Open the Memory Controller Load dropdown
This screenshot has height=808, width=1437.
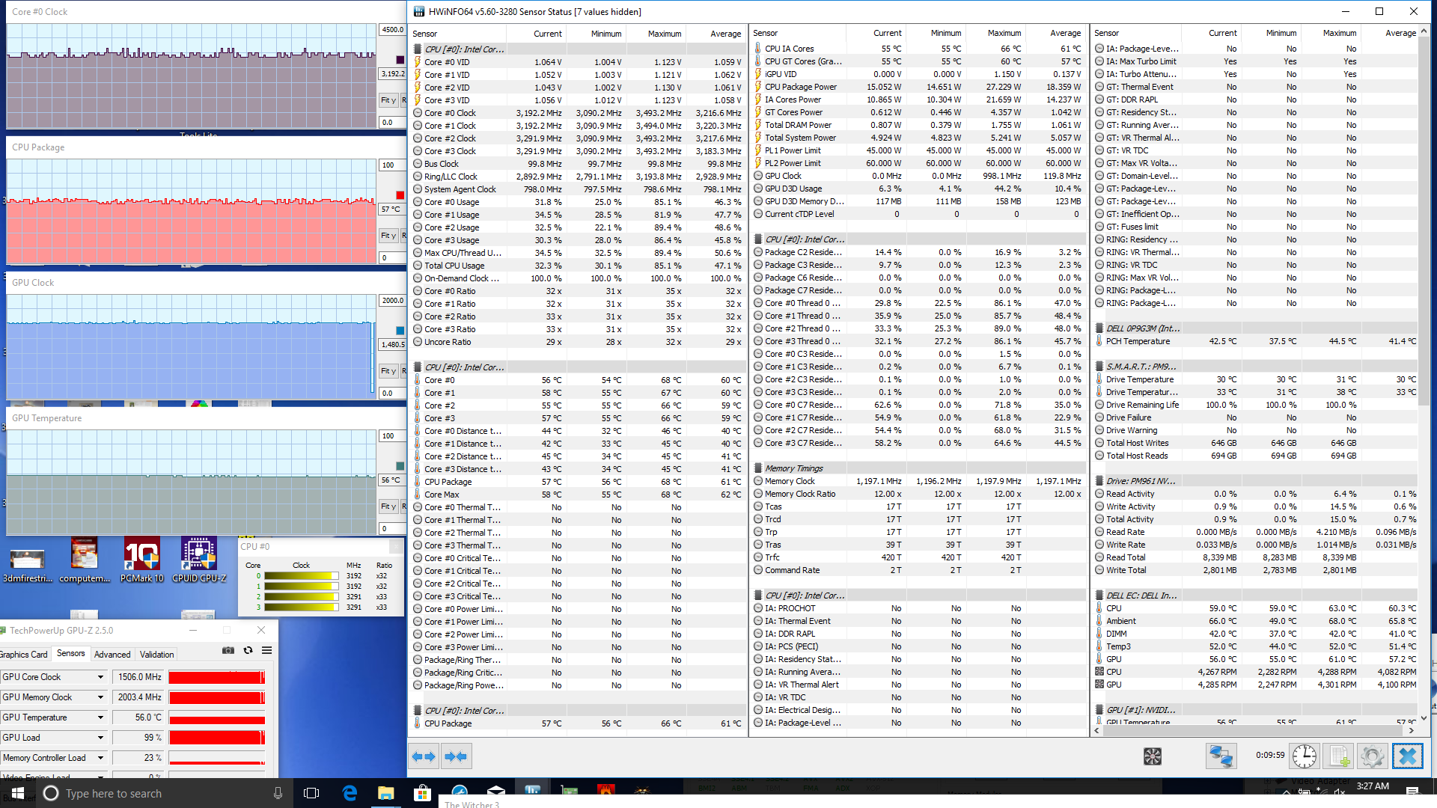pos(100,758)
